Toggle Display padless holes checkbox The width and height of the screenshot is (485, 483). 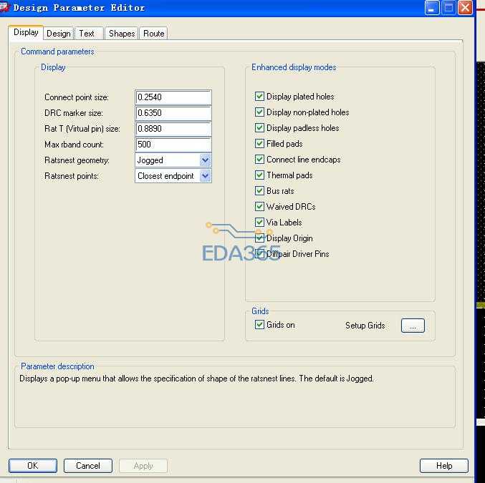point(259,128)
